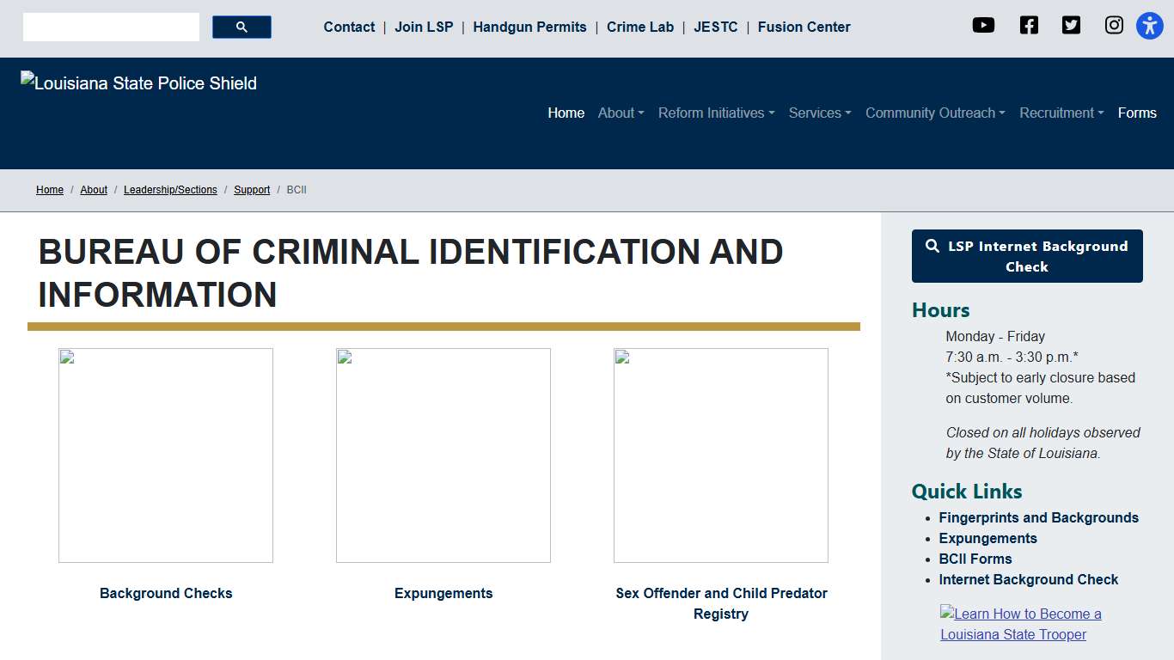1174x660 pixels.
Task: Click the Louisiana State Police Shield logo
Action: pyautogui.click(x=139, y=83)
